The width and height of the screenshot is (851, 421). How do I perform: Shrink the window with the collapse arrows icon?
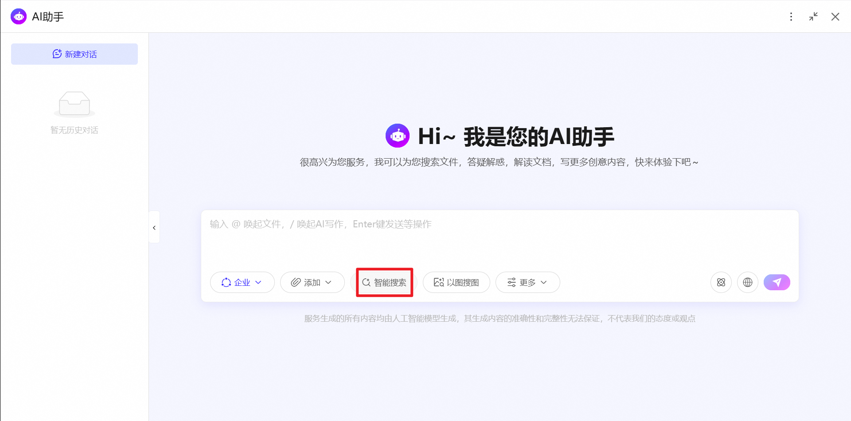click(x=813, y=17)
